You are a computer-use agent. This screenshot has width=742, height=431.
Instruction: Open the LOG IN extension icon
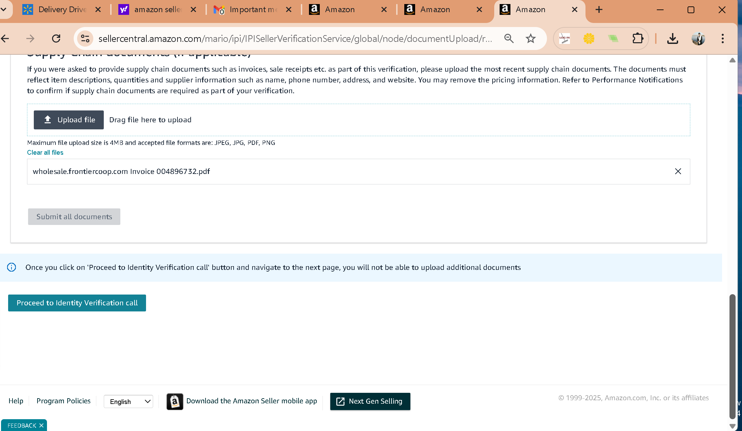565,39
